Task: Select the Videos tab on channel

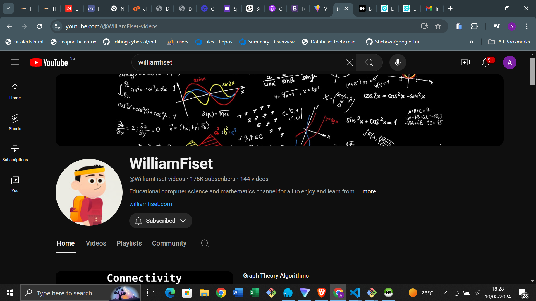Action: 96,243
